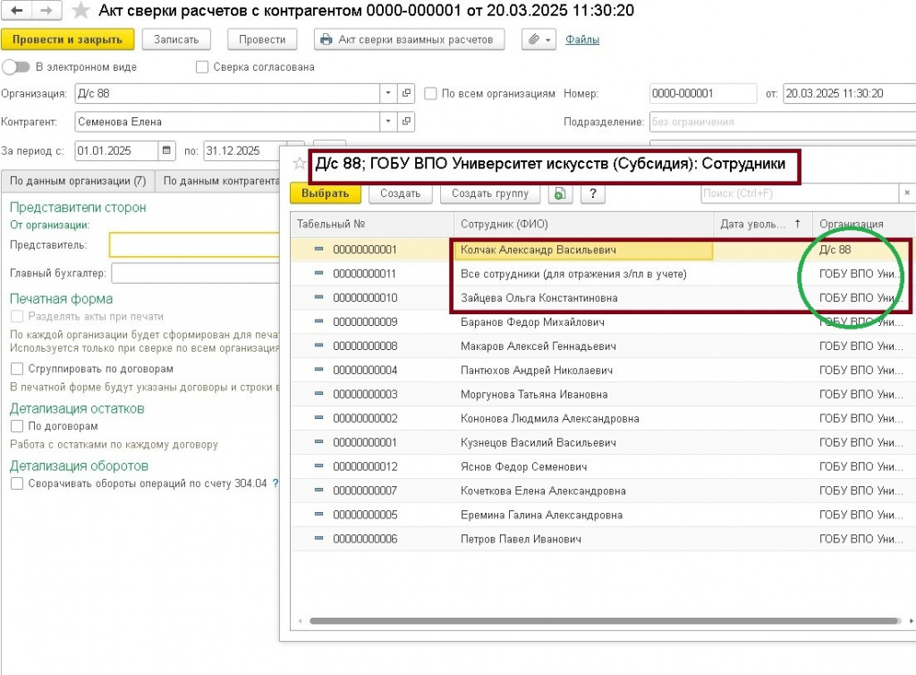Expand the Контрагент dropdown list
Screen dimensions: 916x675
(x=388, y=122)
